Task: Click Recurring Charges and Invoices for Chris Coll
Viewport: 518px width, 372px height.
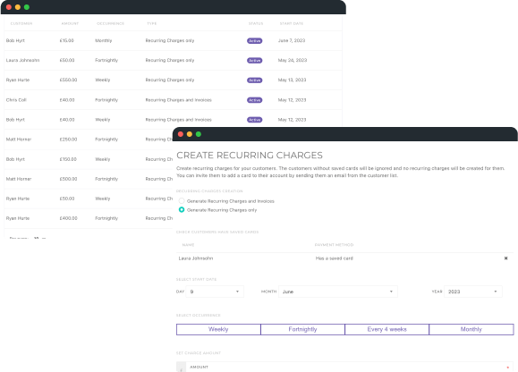Action: (x=178, y=99)
